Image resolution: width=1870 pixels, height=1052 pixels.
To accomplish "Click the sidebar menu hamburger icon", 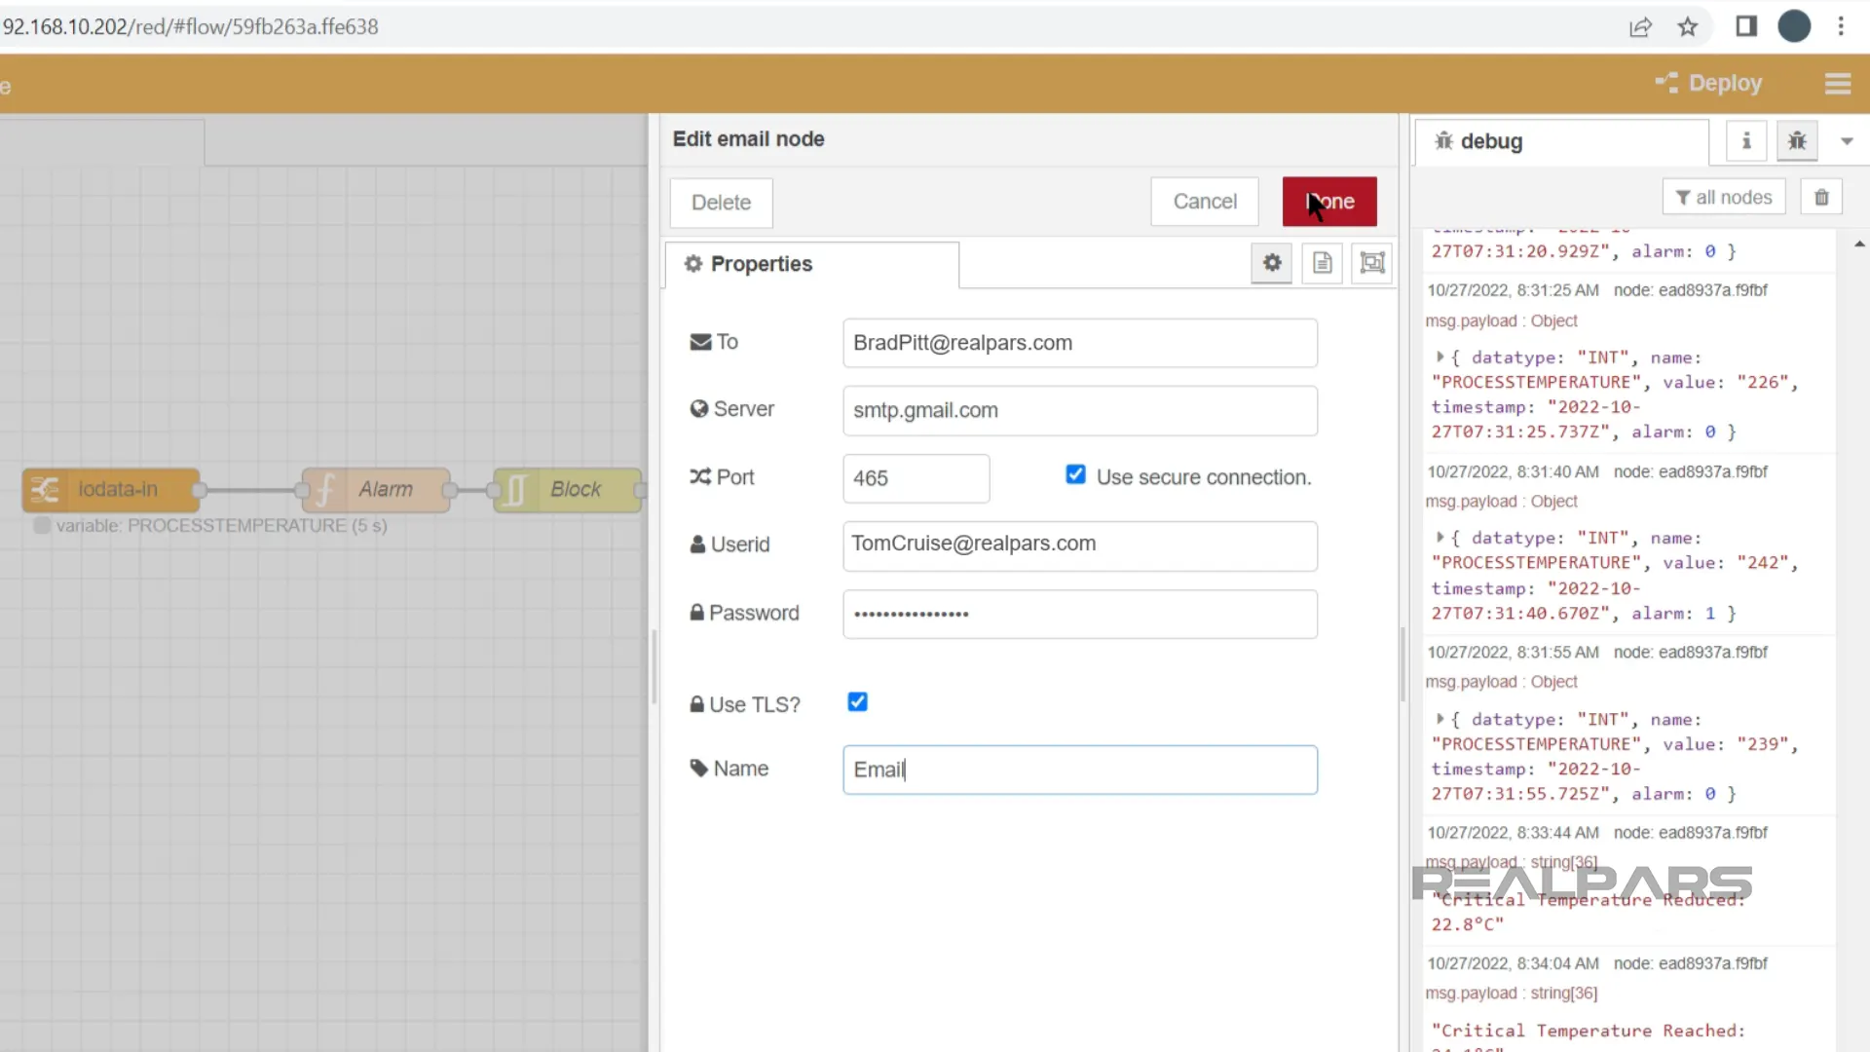I will 1839,82.
